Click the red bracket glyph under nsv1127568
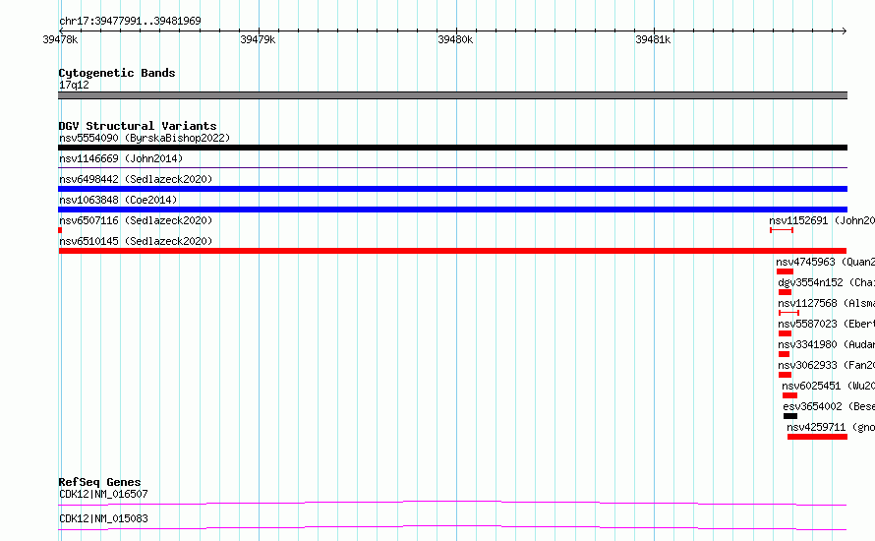Image resolution: width=875 pixels, height=541 pixels. (x=788, y=313)
